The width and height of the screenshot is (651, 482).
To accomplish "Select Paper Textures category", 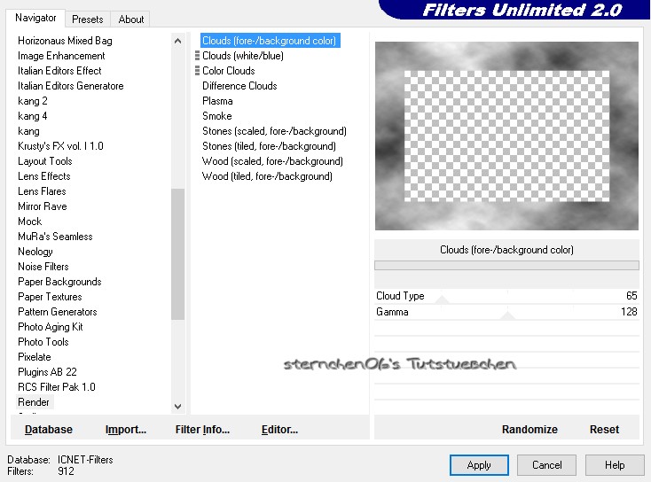I will [50, 297].
